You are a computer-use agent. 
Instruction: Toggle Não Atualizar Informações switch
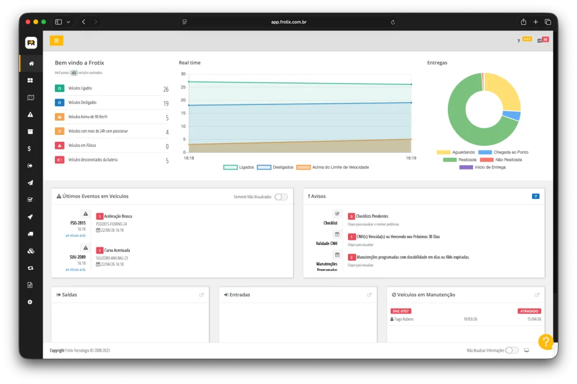(x=512, y=350)
